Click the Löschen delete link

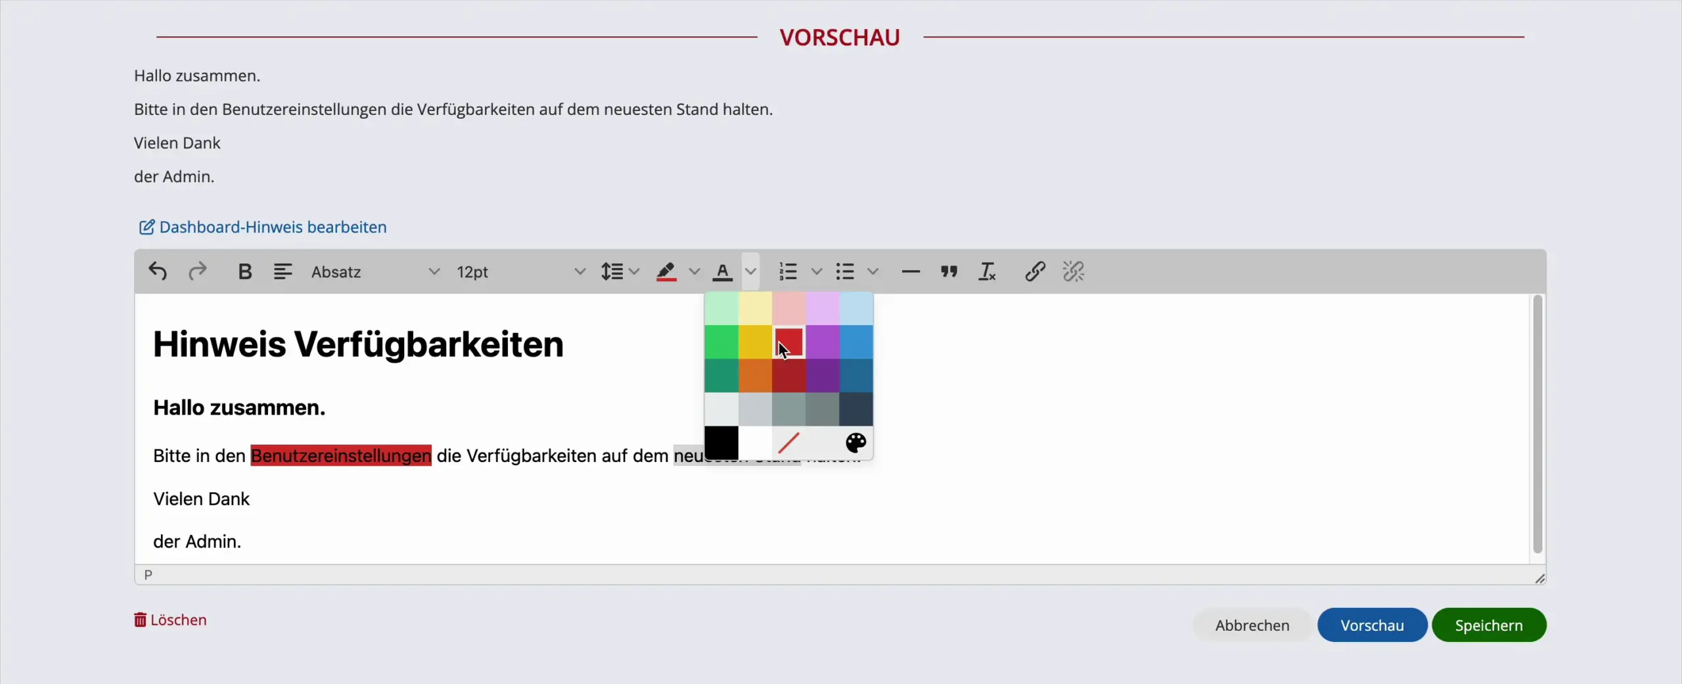[170, 620]
